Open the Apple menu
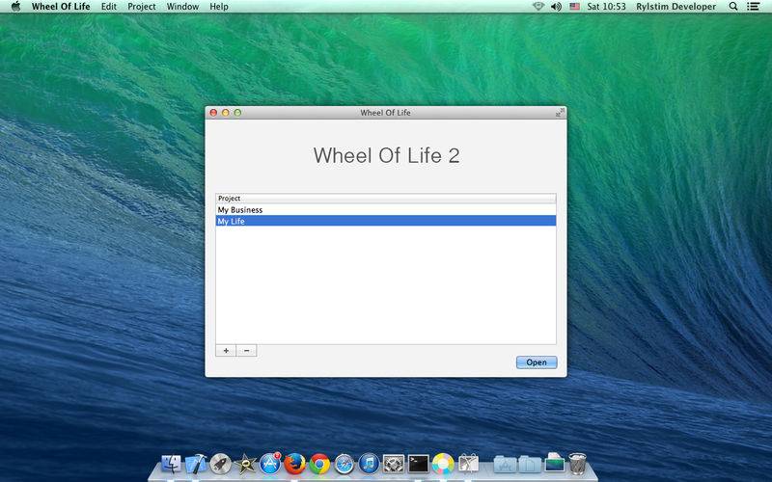This screenshot has height=482, width=772. tap(15, 7)
